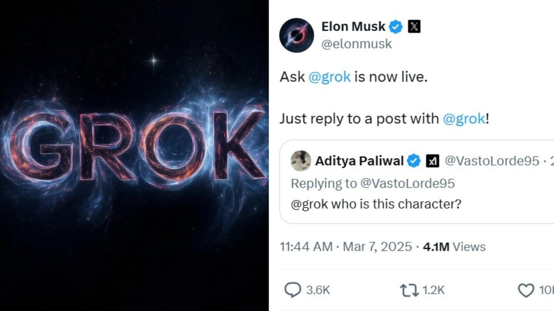Open Aditya Paliwal's name in quoted post
The width and height of the screenshot is (554, 311).
point(359,161)
